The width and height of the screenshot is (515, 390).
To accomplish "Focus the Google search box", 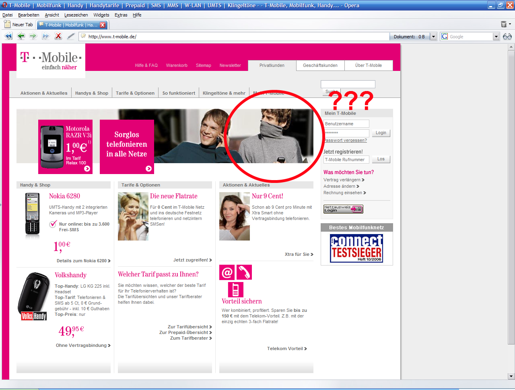I will tap(470, 37).
